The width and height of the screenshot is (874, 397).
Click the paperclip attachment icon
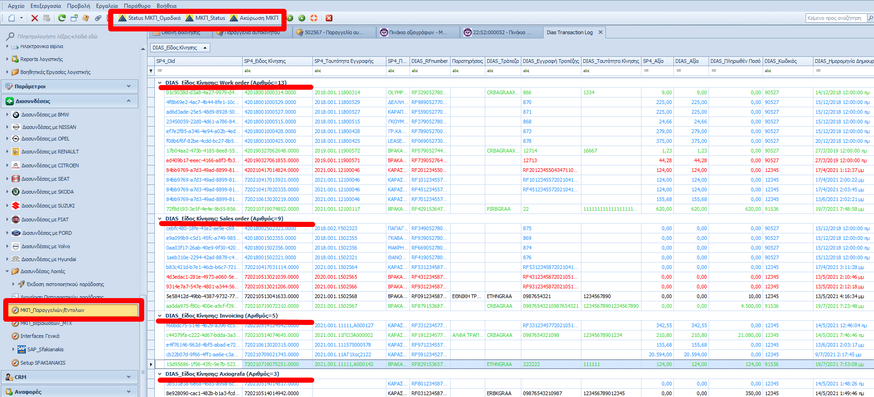tap(98, 18)
